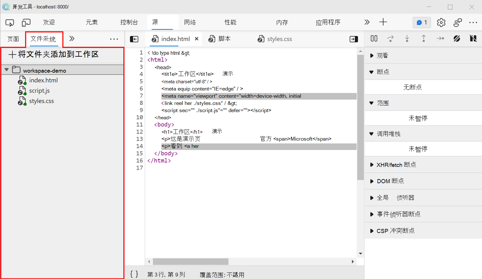Switch to the 元素 tab
This screenshot has width=482, height=279.
point(92,22)
